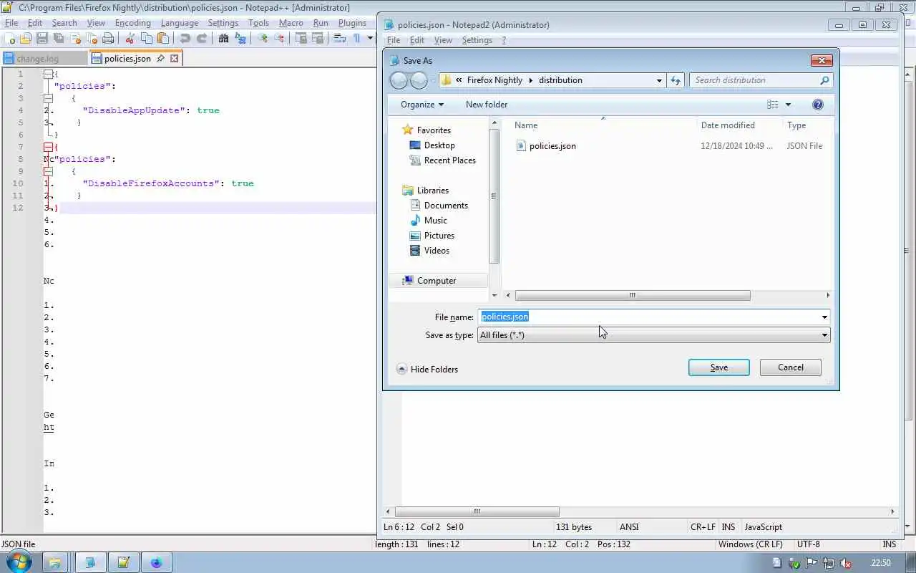Click the Replace icon in Notepad++ toolbar
Image resolution: width=916 pixels, height=573 pixels.
240,39
